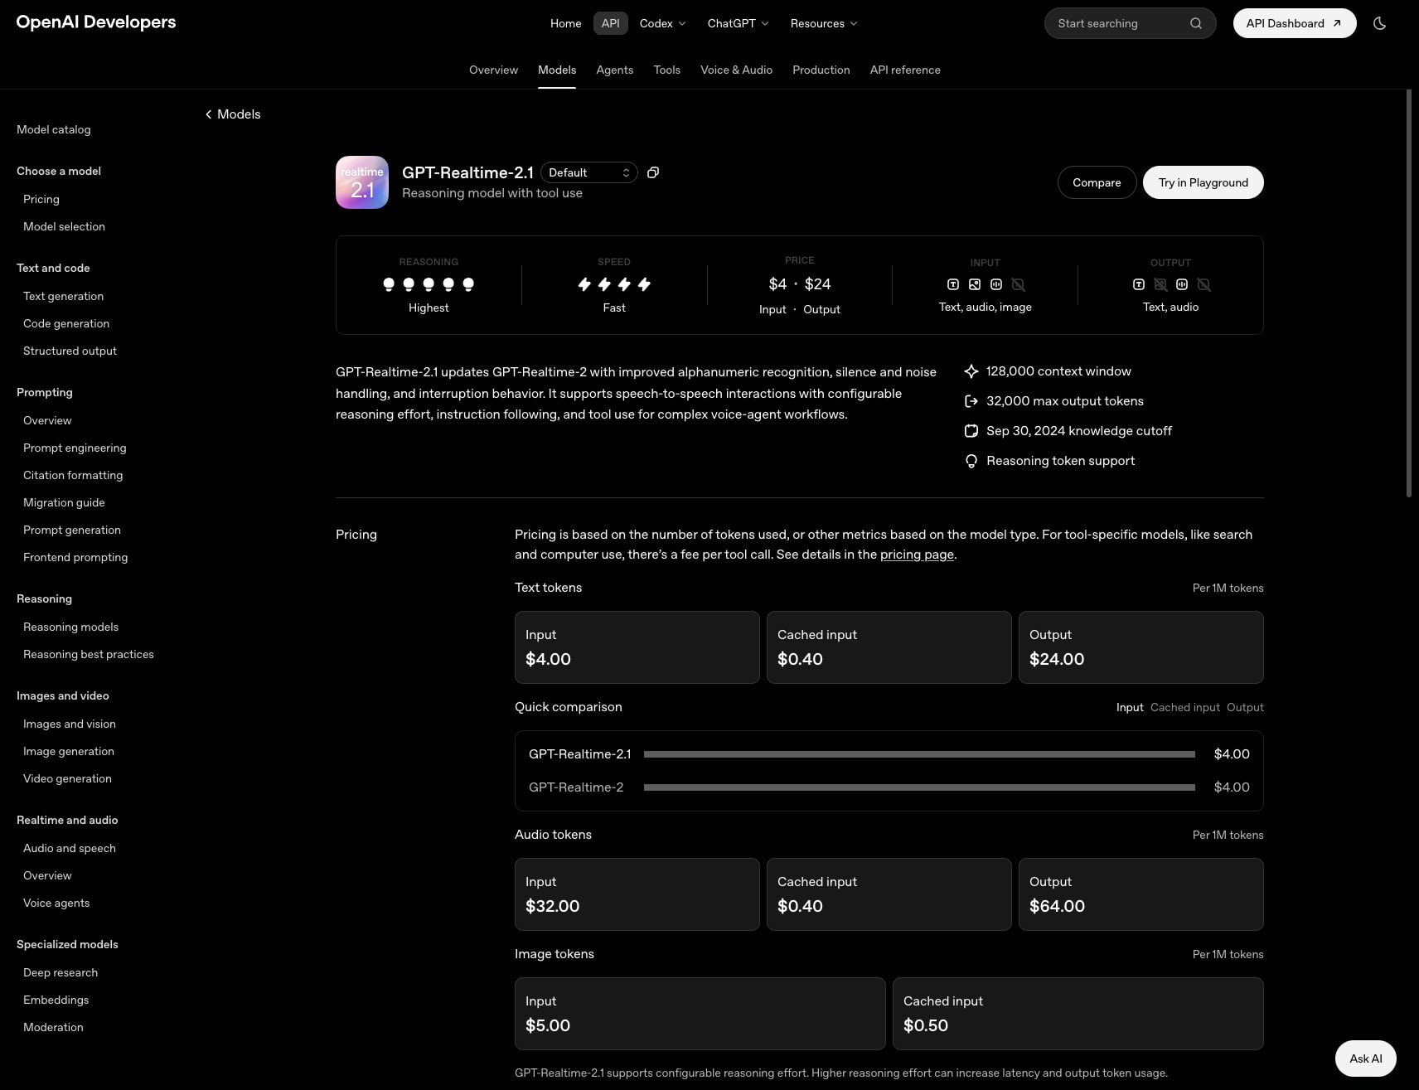Image resolution: width=1419 pixels, height=1090 pixels.
Task: Click the page vertical scrollbar
Action: [1409, 293]
